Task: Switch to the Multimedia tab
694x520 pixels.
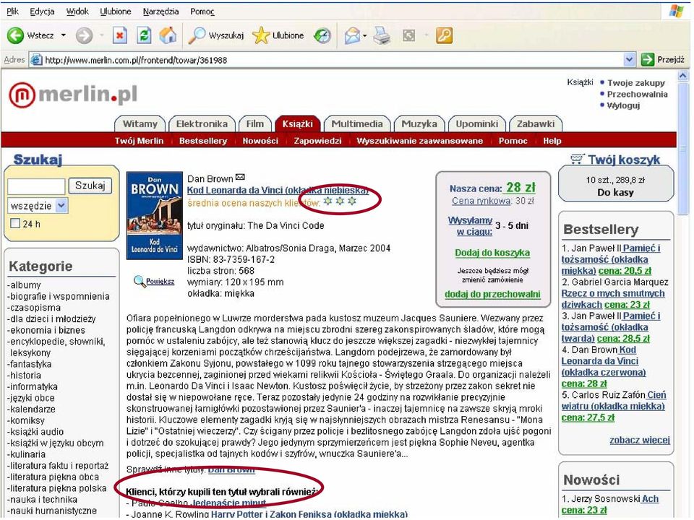Action: pyautogui.click(x=356, y=123)
